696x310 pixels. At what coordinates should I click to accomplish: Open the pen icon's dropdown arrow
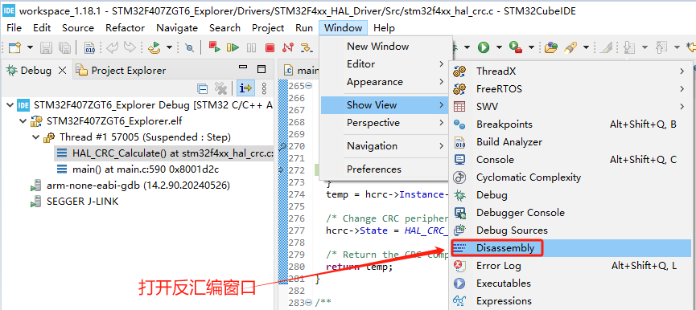point(586,47)
